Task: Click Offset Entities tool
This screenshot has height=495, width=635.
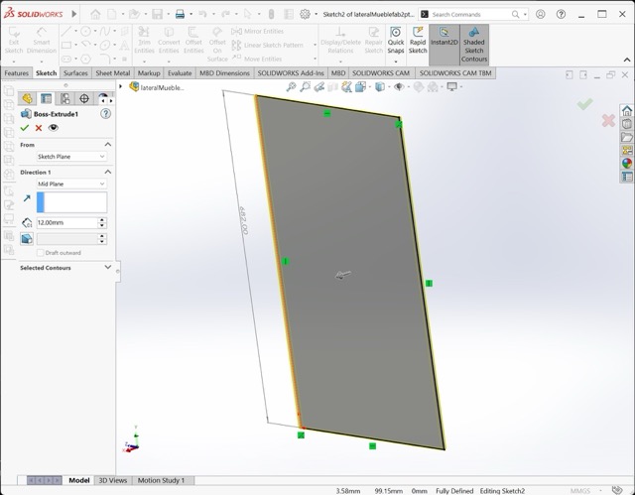Action: pos(193,41)
